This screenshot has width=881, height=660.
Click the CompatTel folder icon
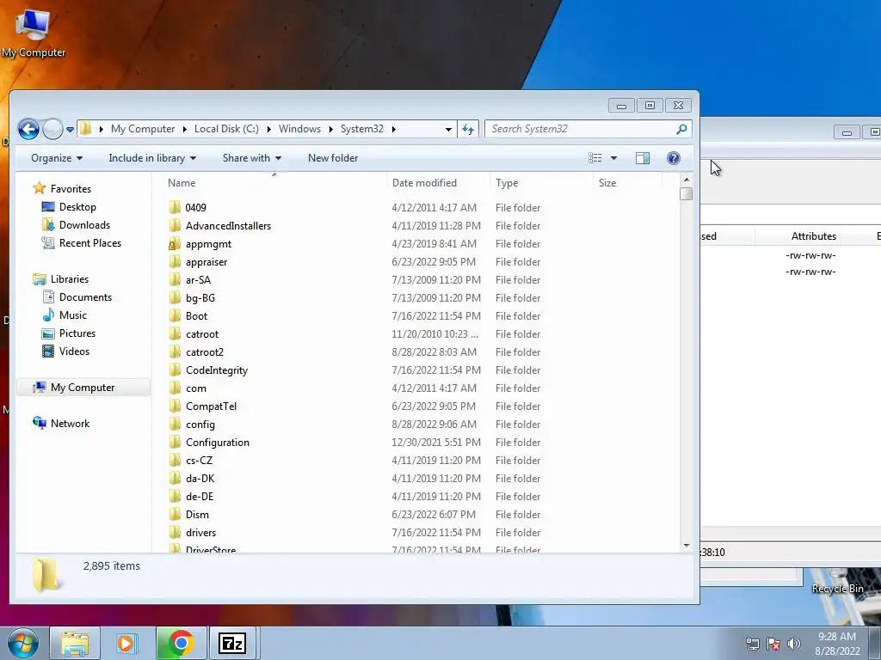coord(175,406)
